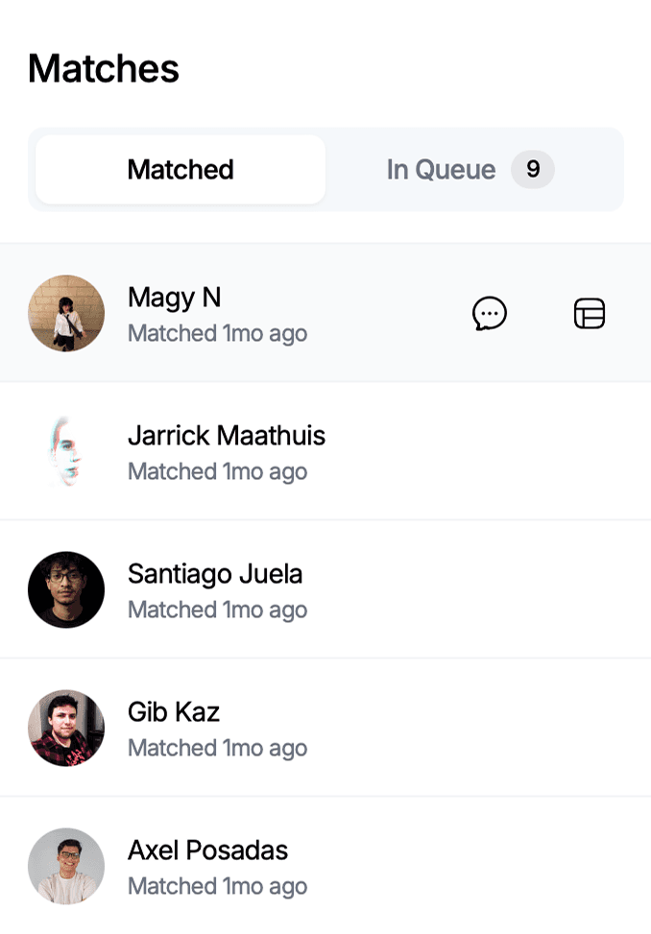Click 'Matched 1mo ago' under Gib Kaz

click(x=217, y=748)
